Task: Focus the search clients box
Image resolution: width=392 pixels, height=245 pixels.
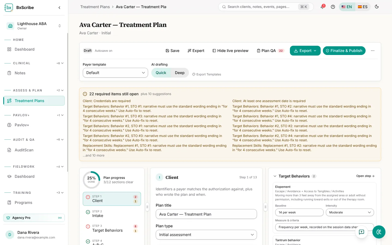Action: (266, 7)
